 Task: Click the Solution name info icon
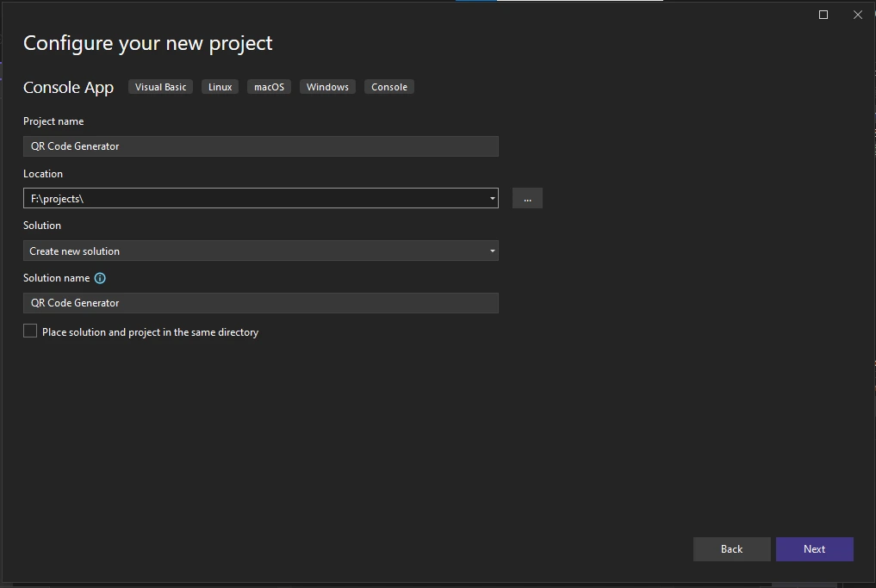click(x=100, y=278)
